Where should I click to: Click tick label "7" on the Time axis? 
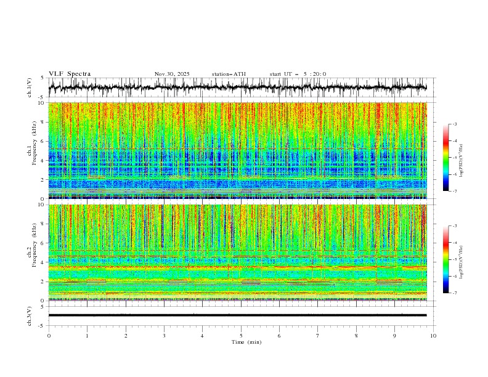coord(318,336)
